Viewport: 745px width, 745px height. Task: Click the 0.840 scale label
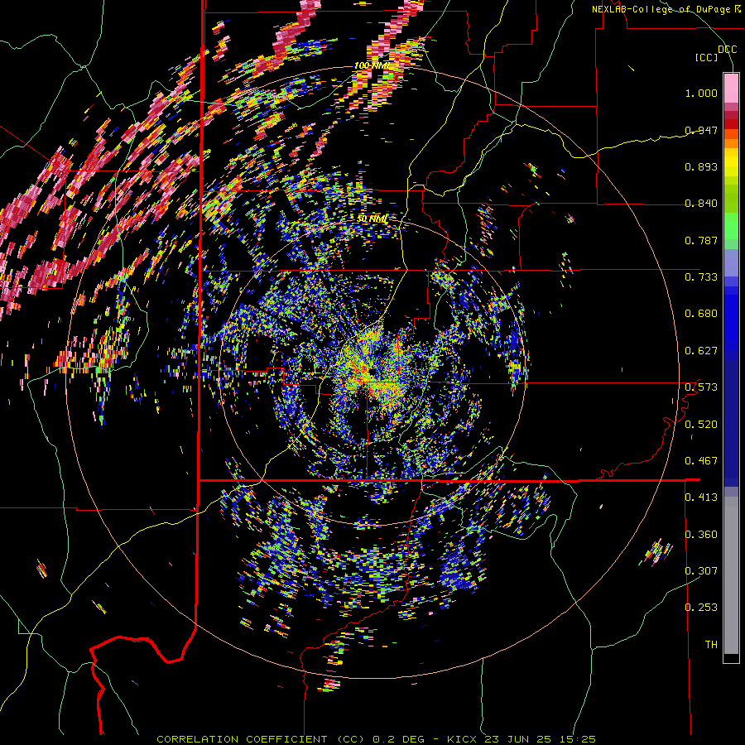[x=701, y=204]
